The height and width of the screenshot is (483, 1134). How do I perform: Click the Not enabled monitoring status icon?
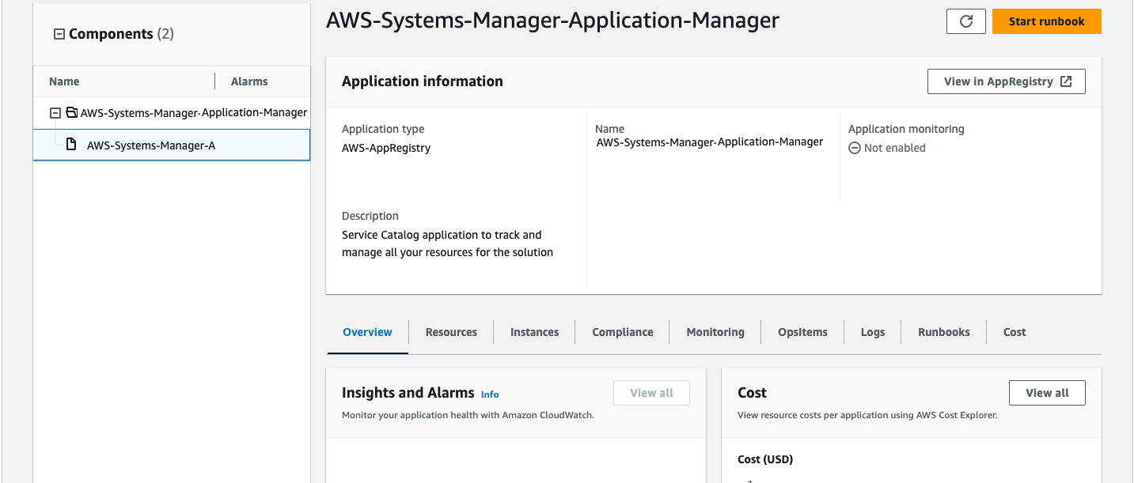tap(854, 147)
